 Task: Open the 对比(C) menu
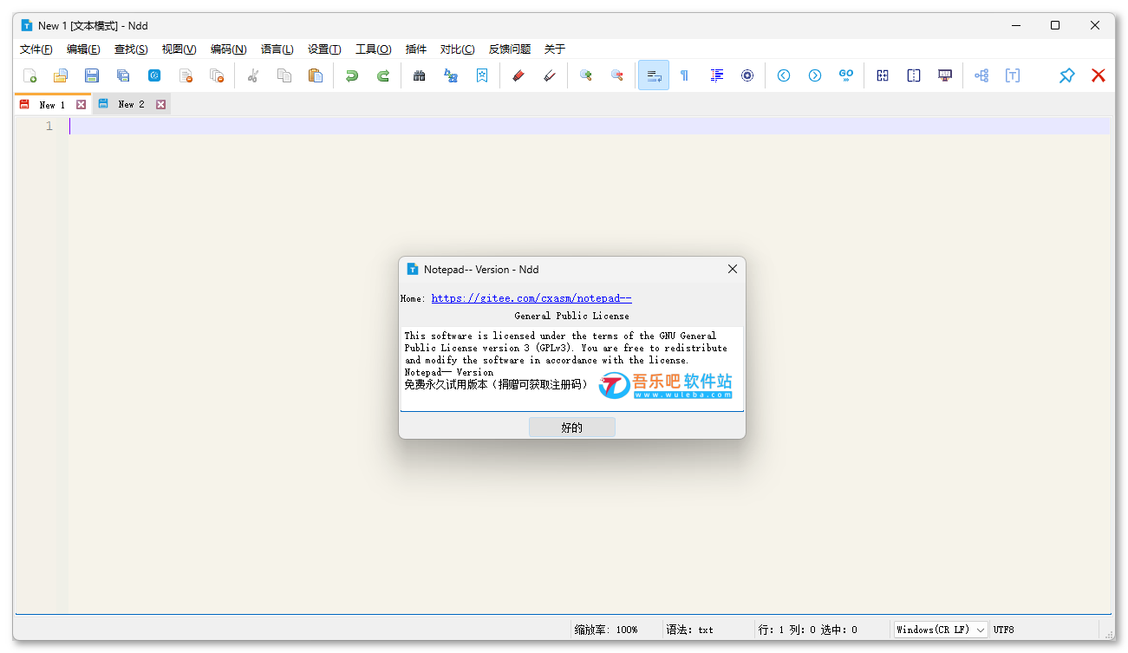457,49
